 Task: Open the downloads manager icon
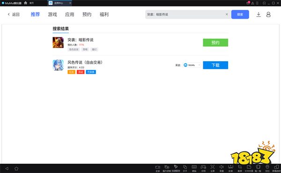259,14
